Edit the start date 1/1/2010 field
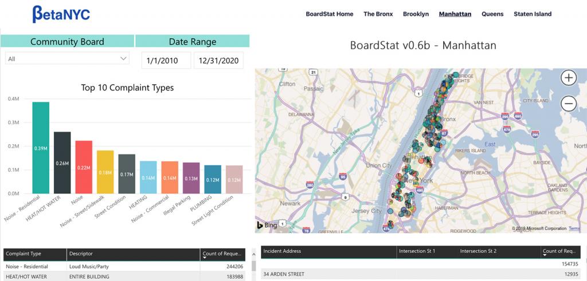This screenshot has height=281, width=587. pyautogui.click(x=166, y=61)
